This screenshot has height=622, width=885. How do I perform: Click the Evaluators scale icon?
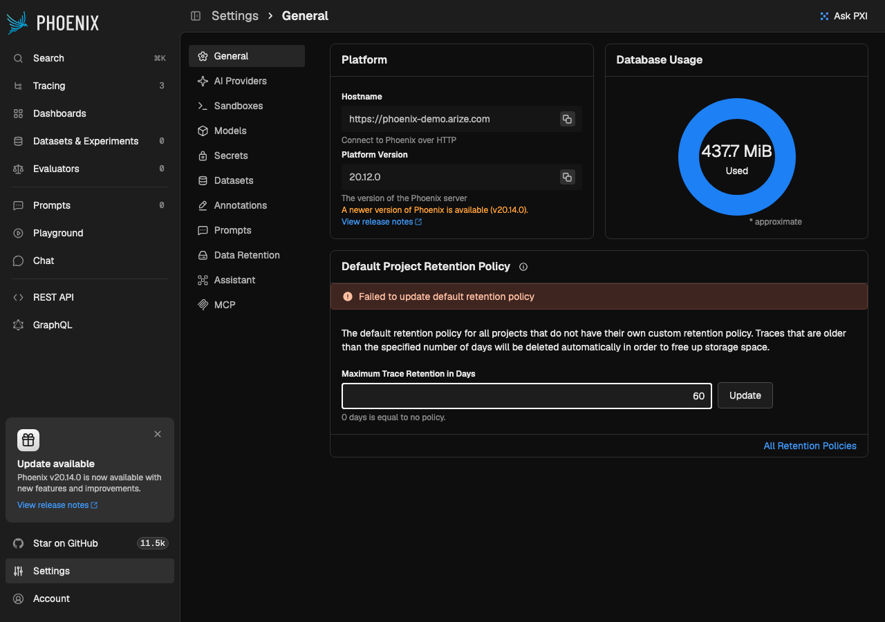tap(19, 169)
